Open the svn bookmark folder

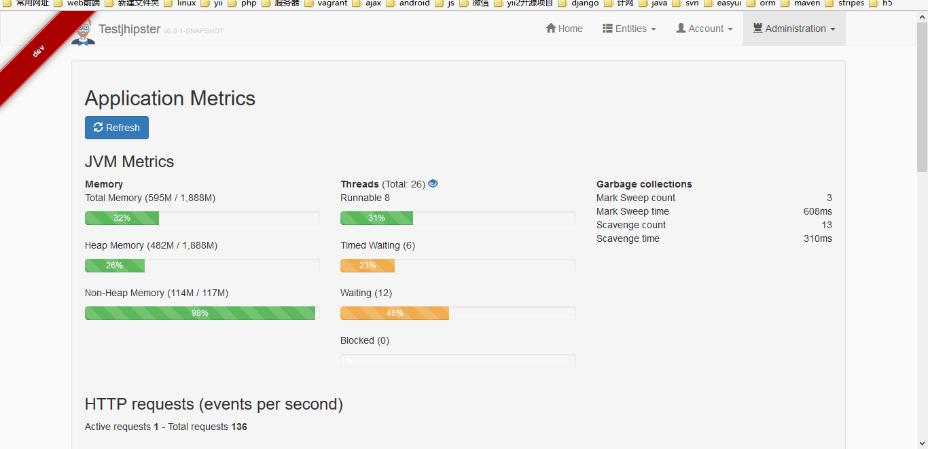[x=685, y=3]
